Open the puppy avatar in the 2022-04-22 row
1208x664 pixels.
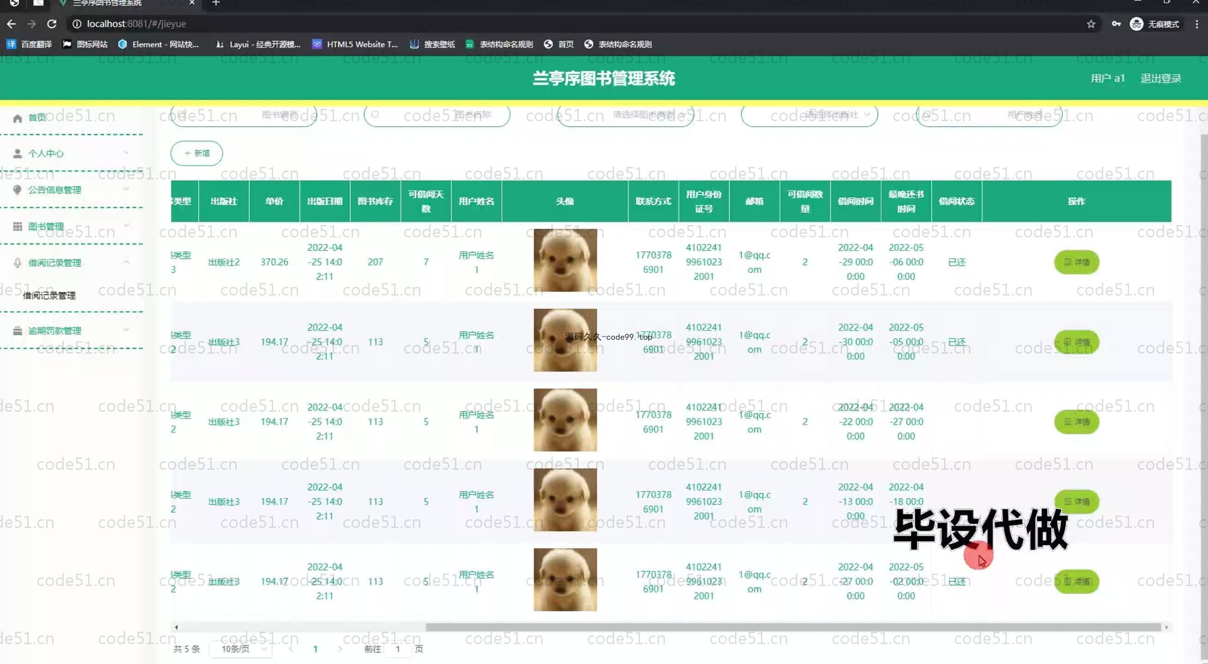[x=565, y=420]
